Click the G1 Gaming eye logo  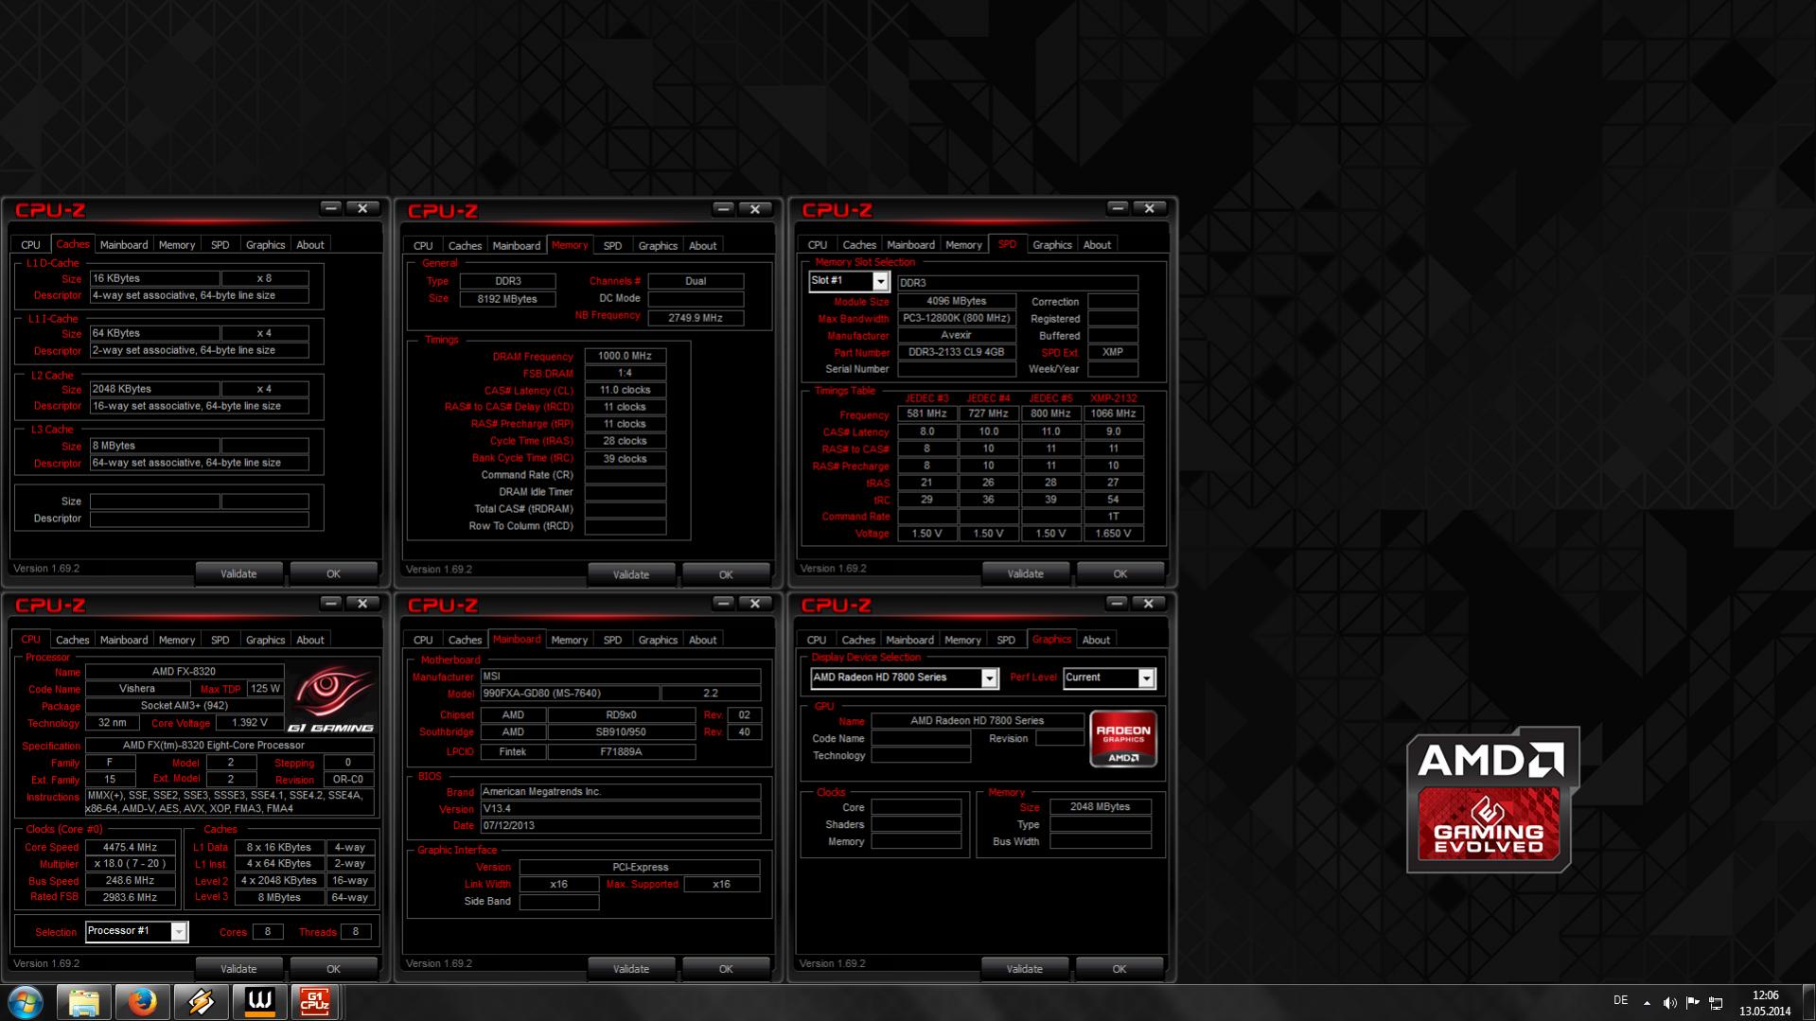point(331,699)
